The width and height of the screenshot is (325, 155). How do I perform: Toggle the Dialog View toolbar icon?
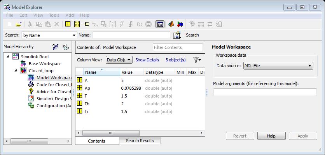coord(160,24)
